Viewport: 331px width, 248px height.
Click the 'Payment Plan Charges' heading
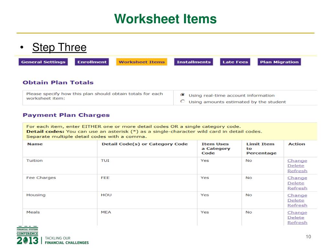[x=66, y=115]
